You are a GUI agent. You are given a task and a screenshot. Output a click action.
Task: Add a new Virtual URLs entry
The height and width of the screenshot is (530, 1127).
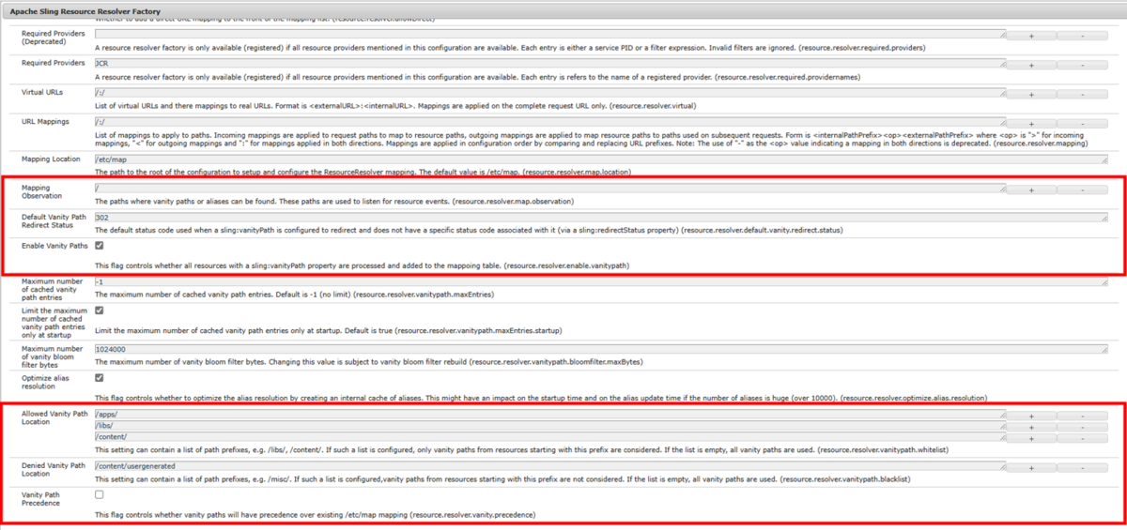1031,95
